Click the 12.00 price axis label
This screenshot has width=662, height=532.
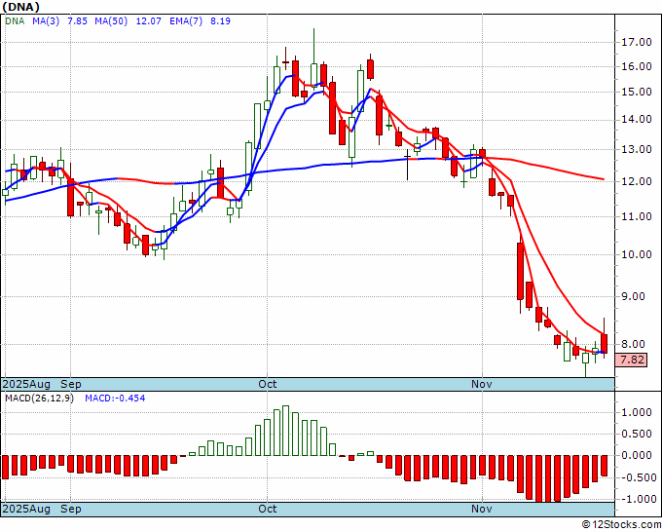tap(637, 181)
